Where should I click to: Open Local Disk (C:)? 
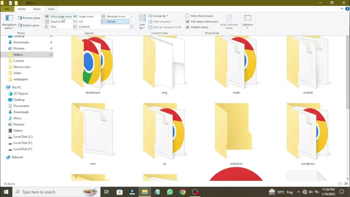pyautogui.click(x=23, y=137)
